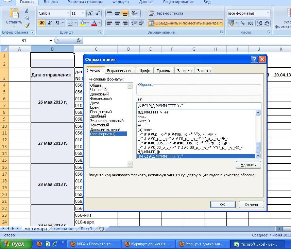Switch to the Выравнивание tab in dialog
The width and height of the screenshot is (291, 249).
[119, 70]
